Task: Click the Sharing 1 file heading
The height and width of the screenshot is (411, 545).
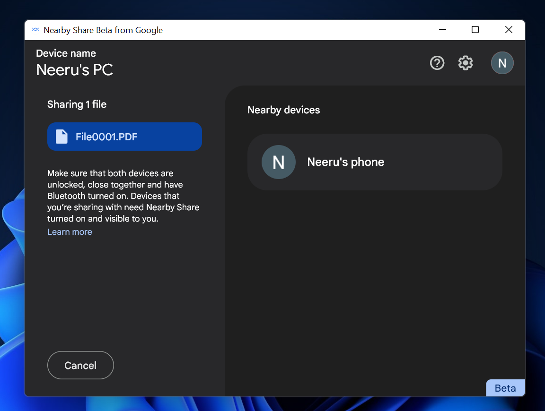Action: pyautogui.click(x=77, y=104)
